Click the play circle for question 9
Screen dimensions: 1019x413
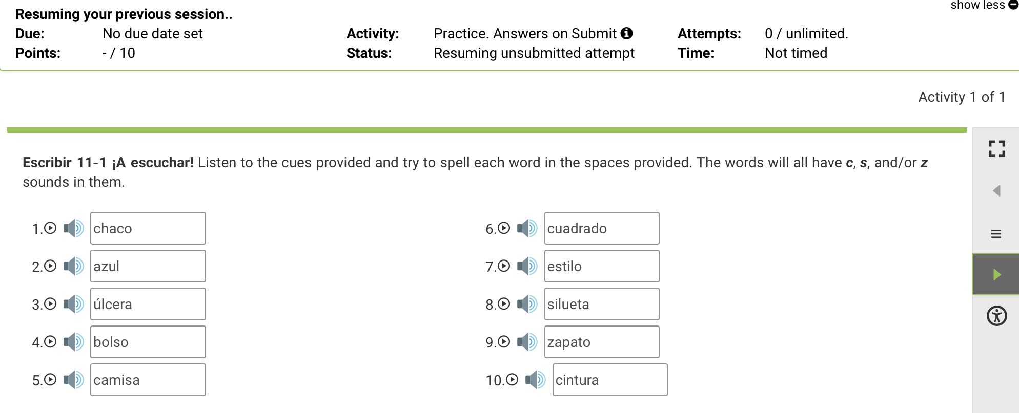click(504, 341)
